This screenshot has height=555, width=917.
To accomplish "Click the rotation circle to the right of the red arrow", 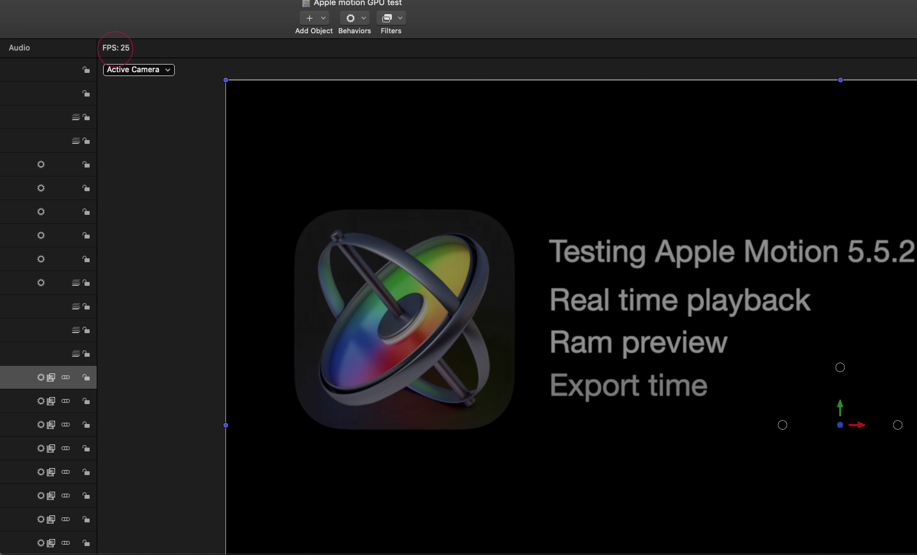I will tap(898, 425).
